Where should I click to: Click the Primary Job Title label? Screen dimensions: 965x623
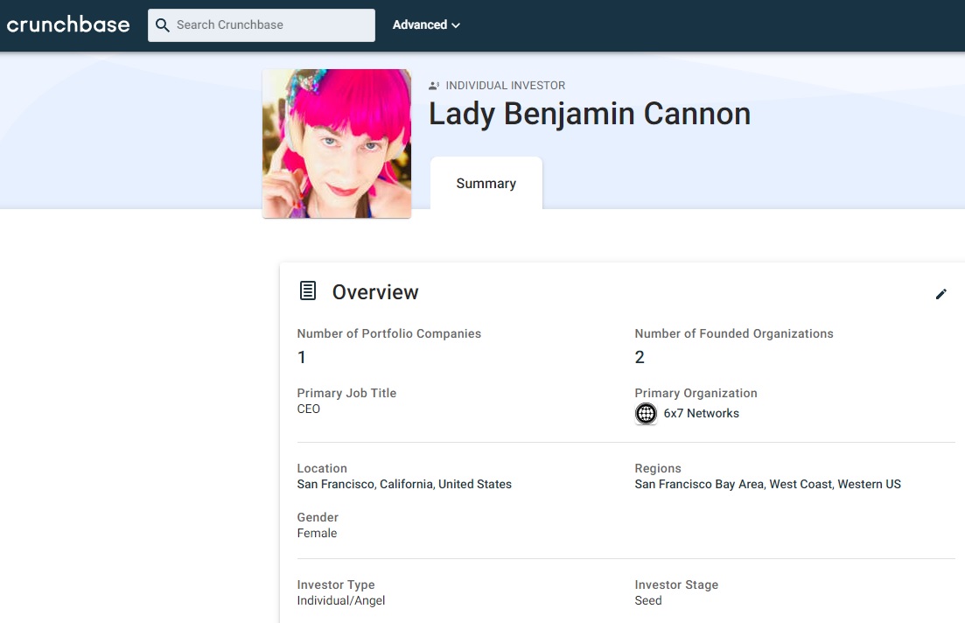click(346, 393)
